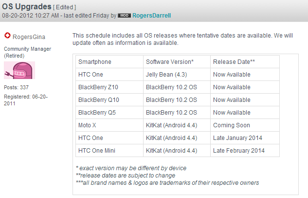The height and width of the screenshot is (198, 308).
Task: Click the Software Version column header
Action: (170, 62)
